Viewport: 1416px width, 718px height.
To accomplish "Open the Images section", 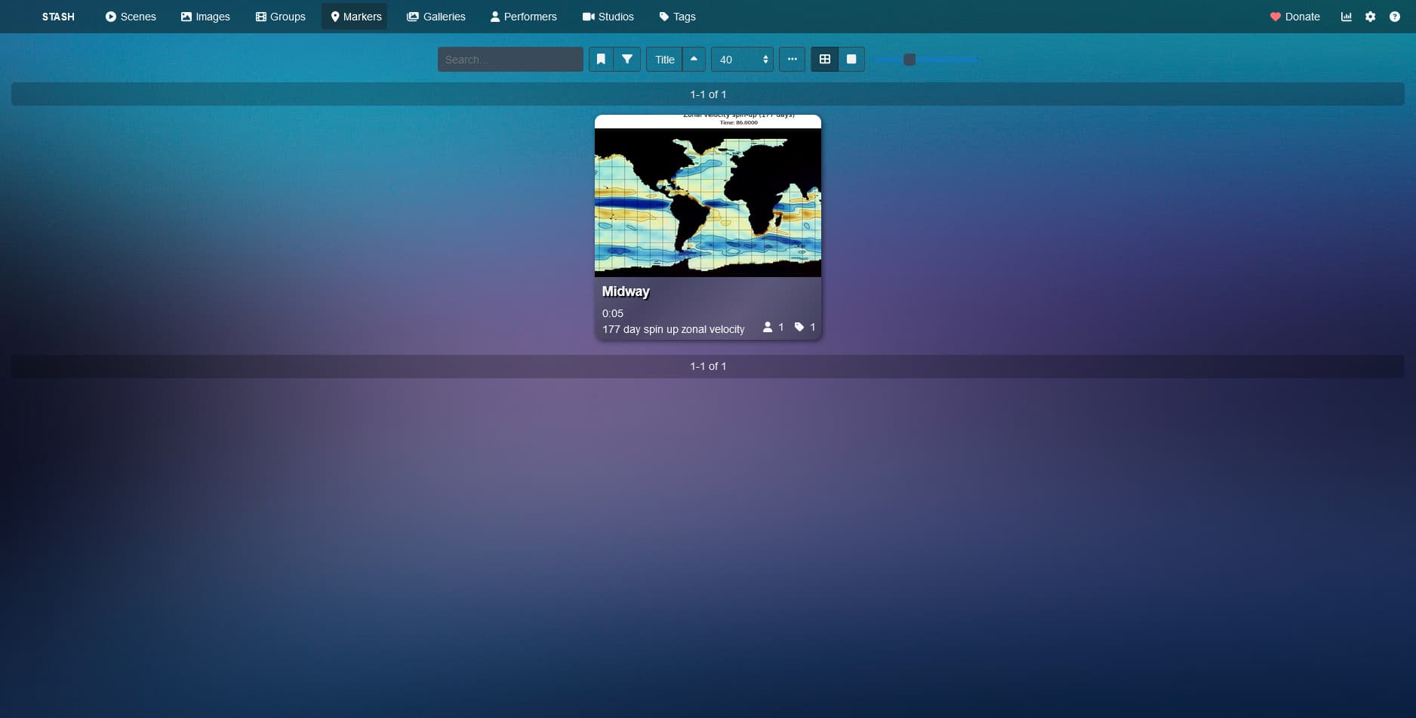I will tap(205, 17).
